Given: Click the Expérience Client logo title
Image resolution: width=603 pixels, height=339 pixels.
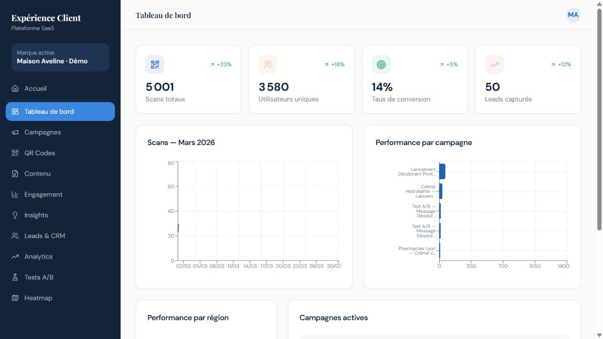Looking at the screenshot, I should pos(46,18).
